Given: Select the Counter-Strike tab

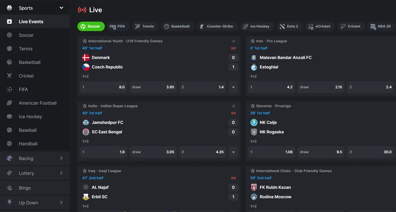Looking at the screenshot, I should (216, 26).
